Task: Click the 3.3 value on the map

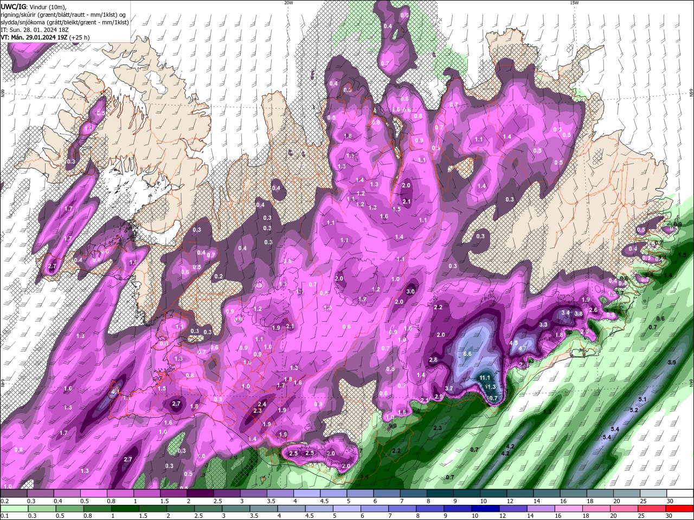Action: click(544, 324)
